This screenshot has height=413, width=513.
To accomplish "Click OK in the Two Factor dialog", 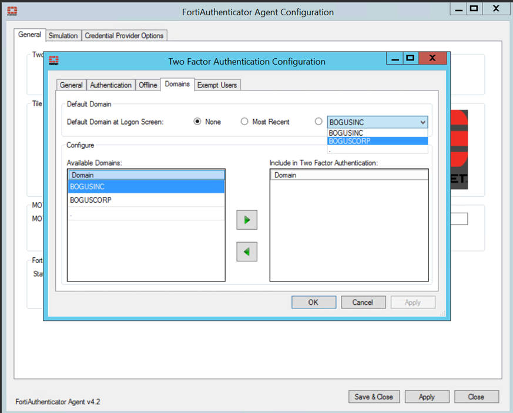I will point(314,302).
